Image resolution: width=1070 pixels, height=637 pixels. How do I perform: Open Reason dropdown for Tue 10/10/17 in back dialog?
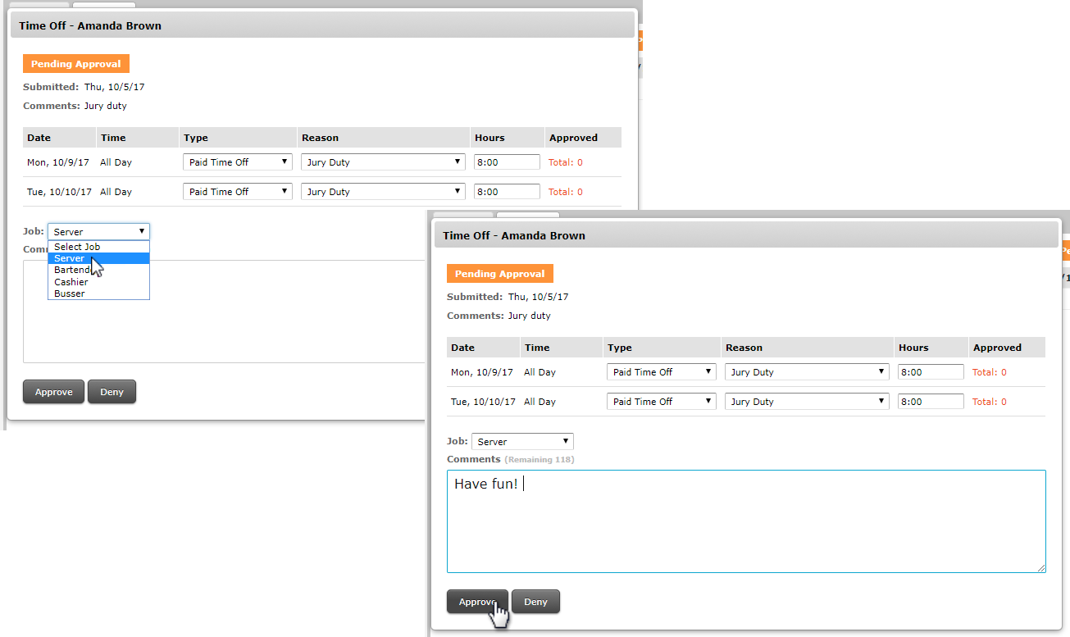(383, 192)
